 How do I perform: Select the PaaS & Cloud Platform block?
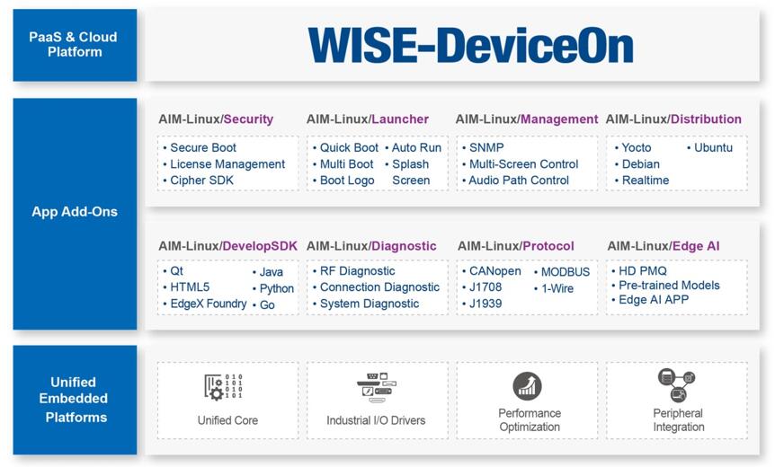coord(75,45)
